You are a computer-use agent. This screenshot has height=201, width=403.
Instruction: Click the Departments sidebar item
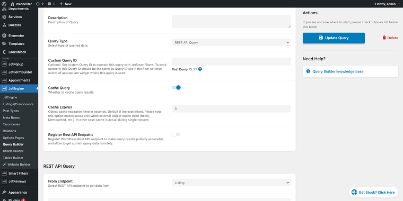(19, 9)
